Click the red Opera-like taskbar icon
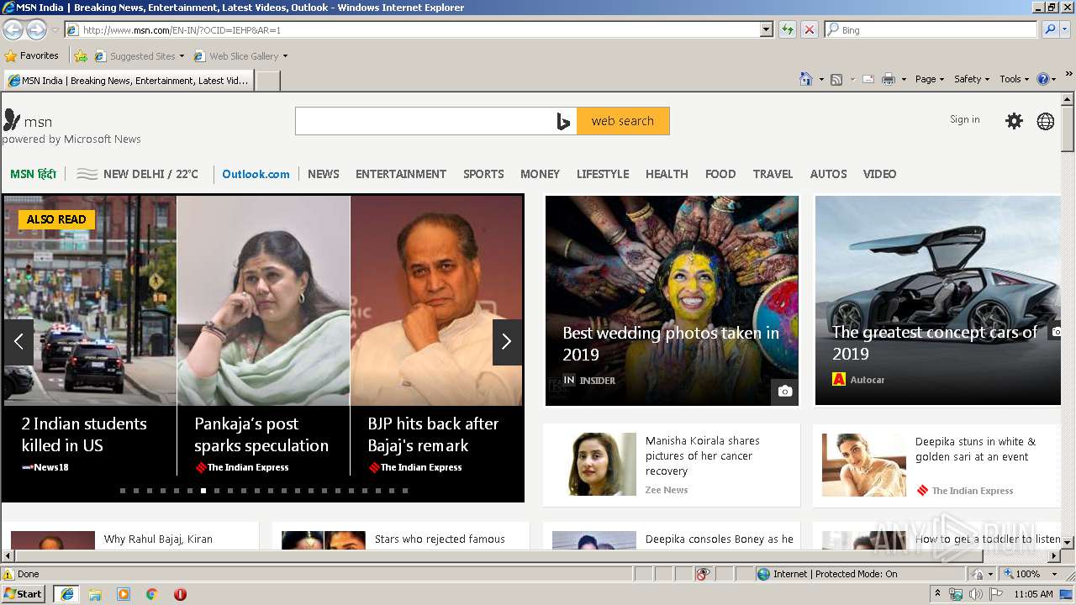1076x605 pixels. click(x=180, y=594)
